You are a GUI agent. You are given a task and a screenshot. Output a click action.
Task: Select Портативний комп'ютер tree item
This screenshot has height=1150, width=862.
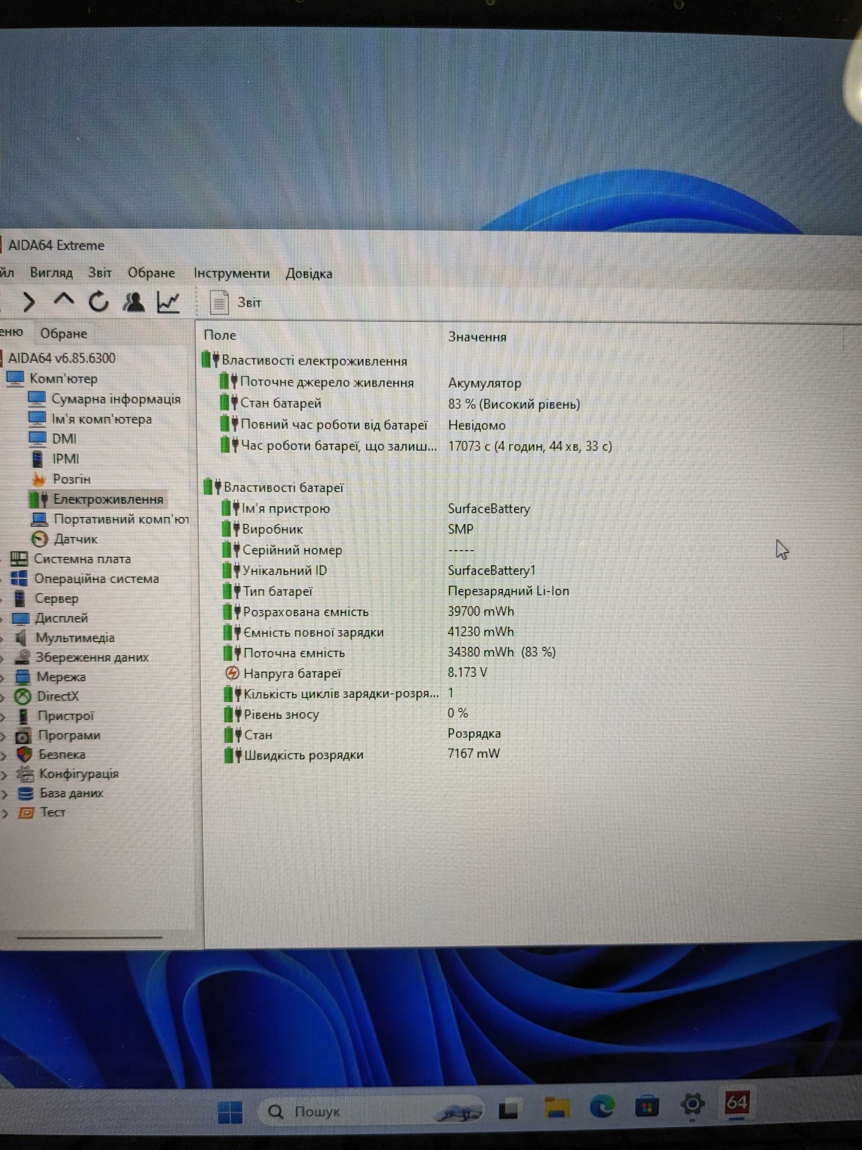coord(121,519)
